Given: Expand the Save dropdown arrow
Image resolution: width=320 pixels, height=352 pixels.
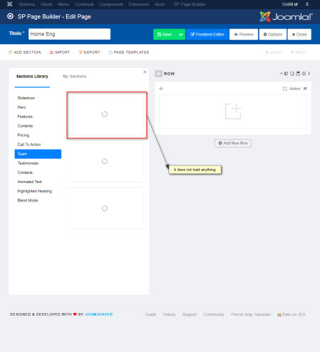Looking at the screenshot, I should click(181, 35).
